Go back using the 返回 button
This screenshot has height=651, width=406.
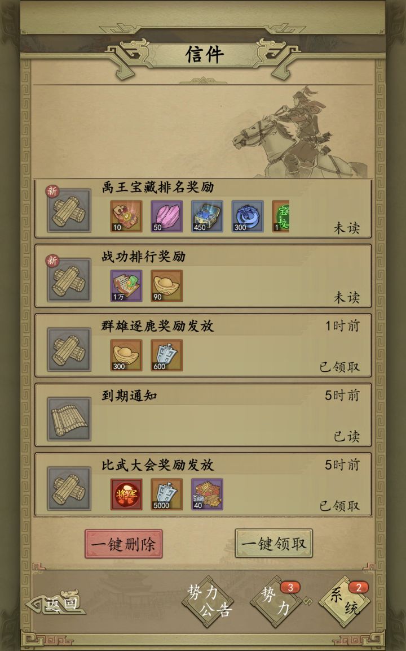(56, 603)
